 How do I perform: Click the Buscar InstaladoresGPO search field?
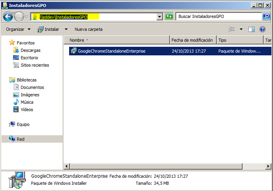coord(219,16)
